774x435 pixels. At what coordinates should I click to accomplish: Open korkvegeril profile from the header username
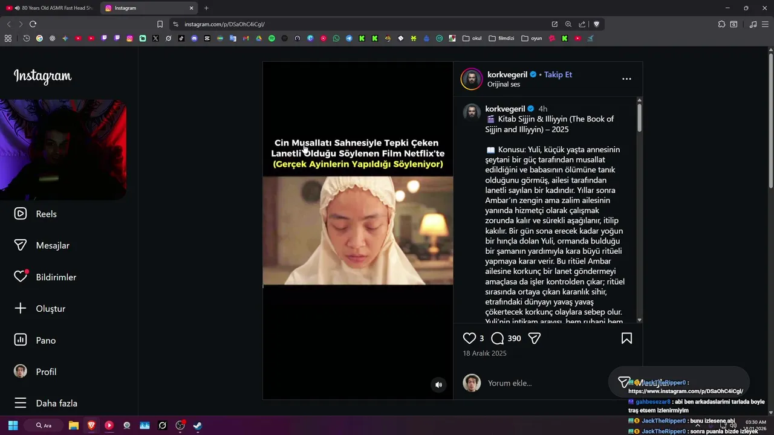click(x=508, y=74)
